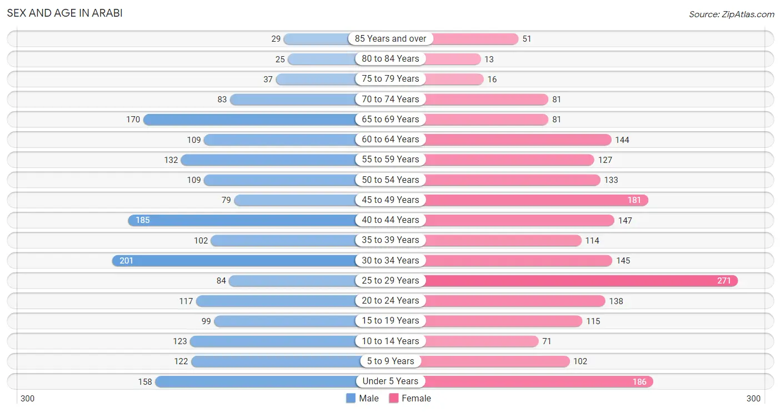
Task: Select the 5 to 9 Years label
Action: coord(390,361)
